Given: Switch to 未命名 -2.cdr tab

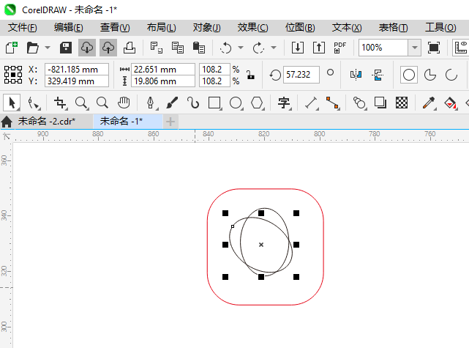Looking at the screenshot, I should (46, 121).
